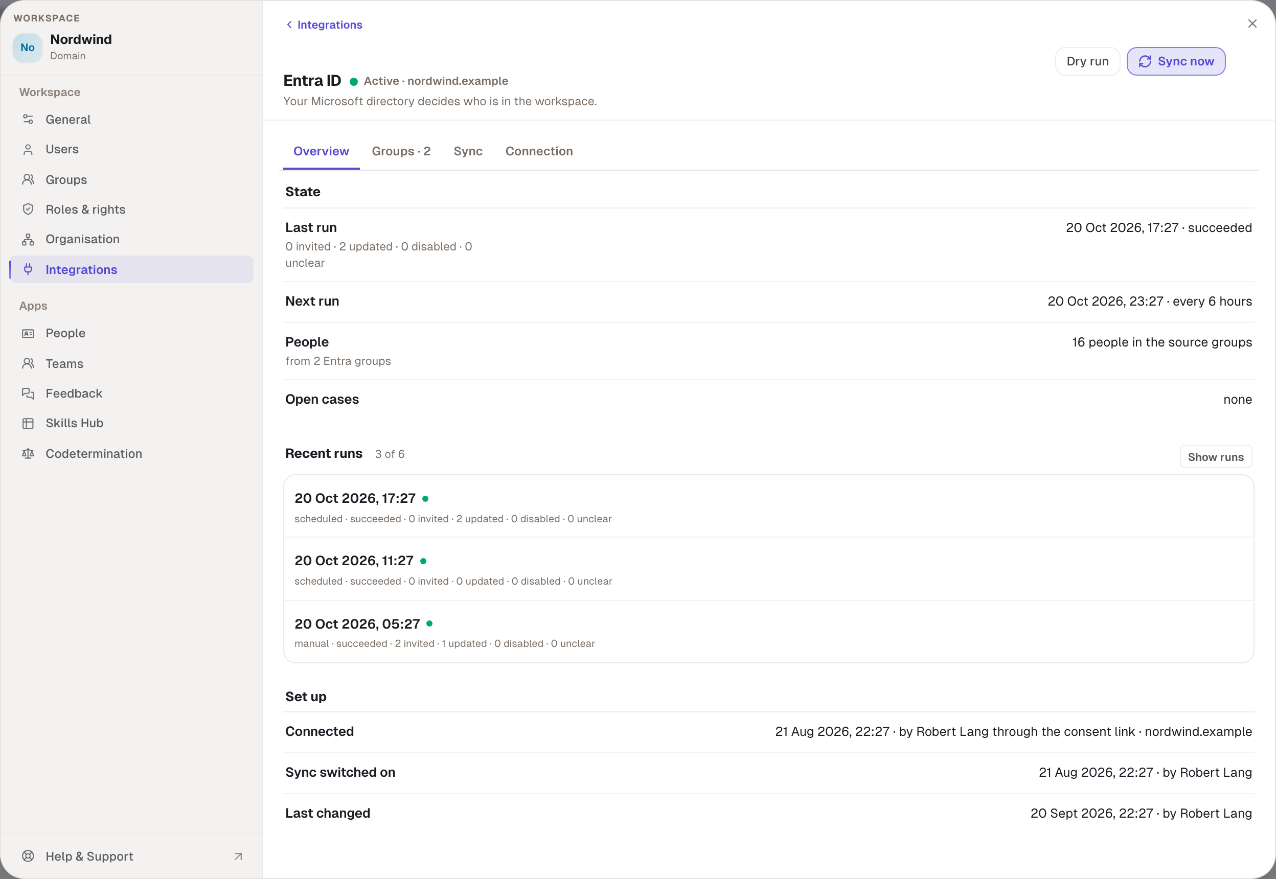Image resolution: width=1276 pixels, height=879 pixels.
Task: Click the Help & Support lifebuoy icon
Action: (x=28, y=856)
